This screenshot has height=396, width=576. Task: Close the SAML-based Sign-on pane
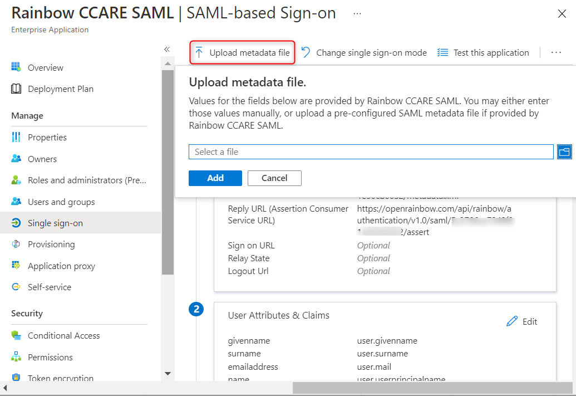click(562, 14)
